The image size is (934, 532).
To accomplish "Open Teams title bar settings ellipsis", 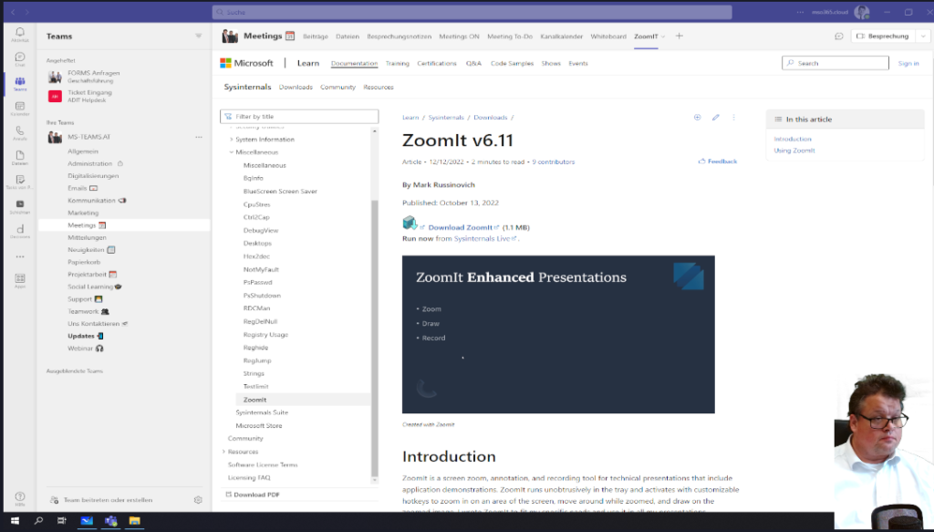I will click(800, 12).
